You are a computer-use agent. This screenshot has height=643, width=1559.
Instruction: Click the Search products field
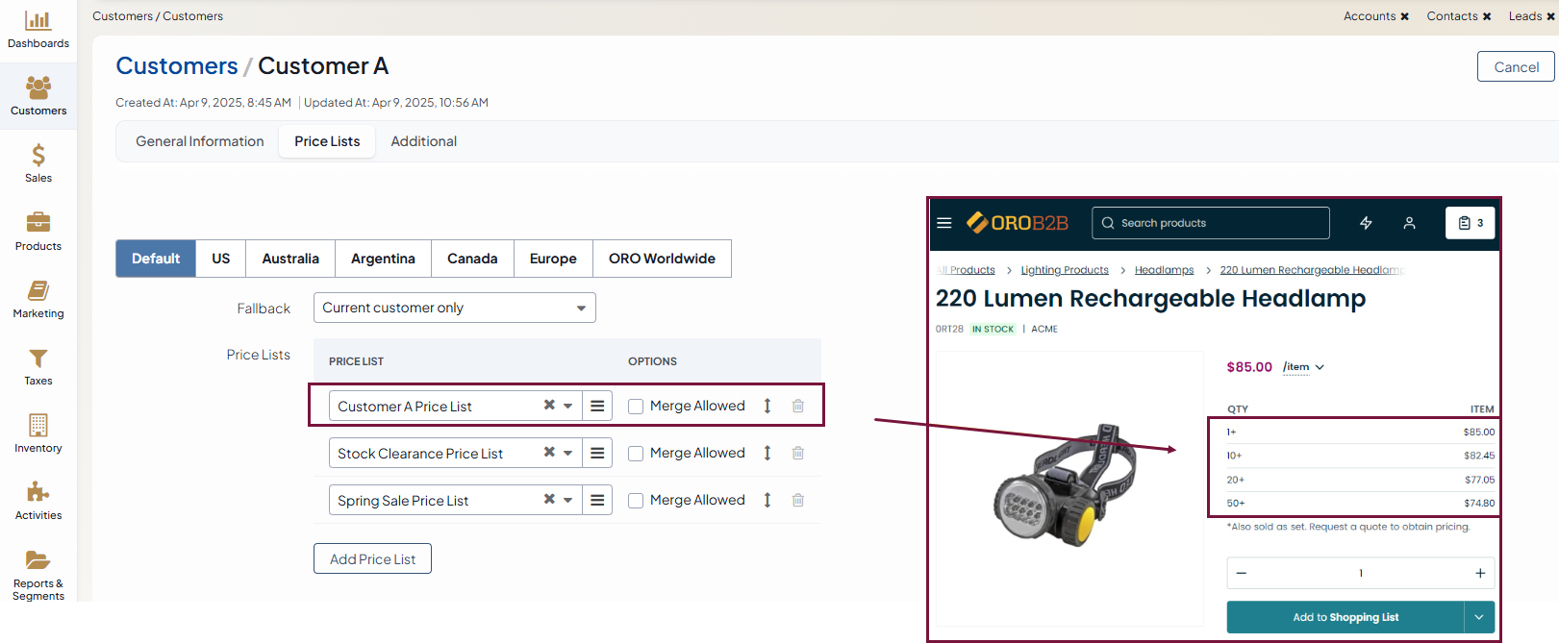point(1211,223)
